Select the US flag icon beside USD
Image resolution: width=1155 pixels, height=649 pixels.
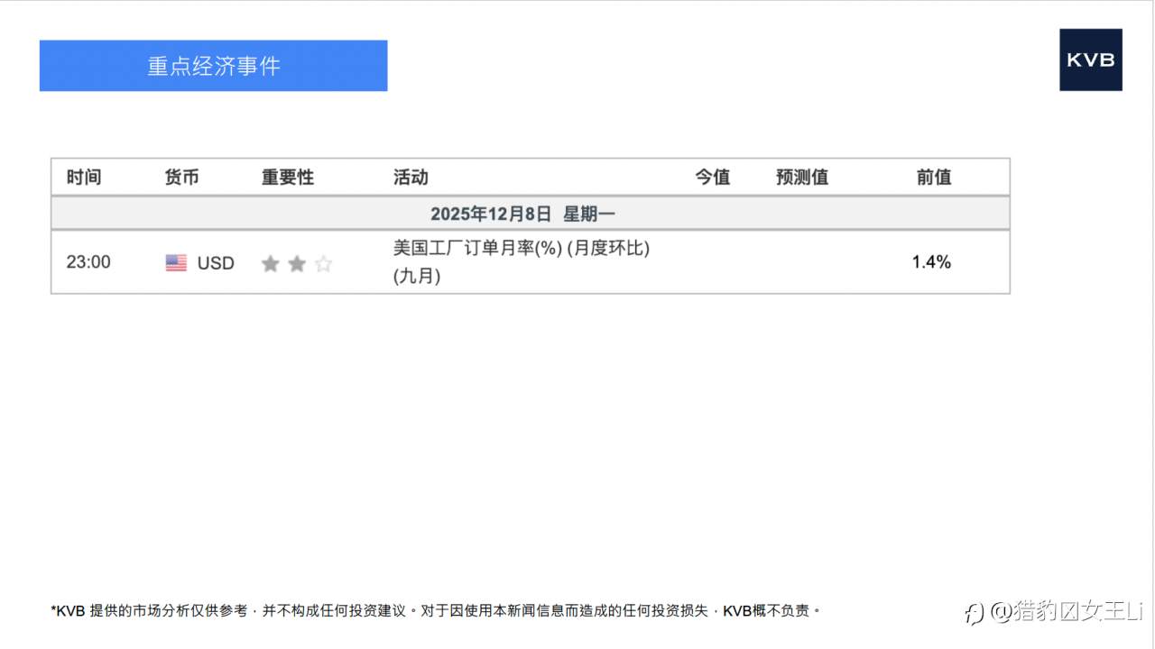pyautogui.click(x=176, y=262)
